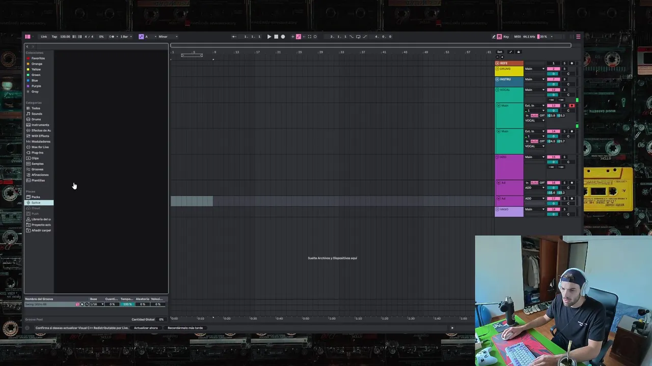Open Ext. In input dropdown of track 13
652x366 pixels.
535,105
